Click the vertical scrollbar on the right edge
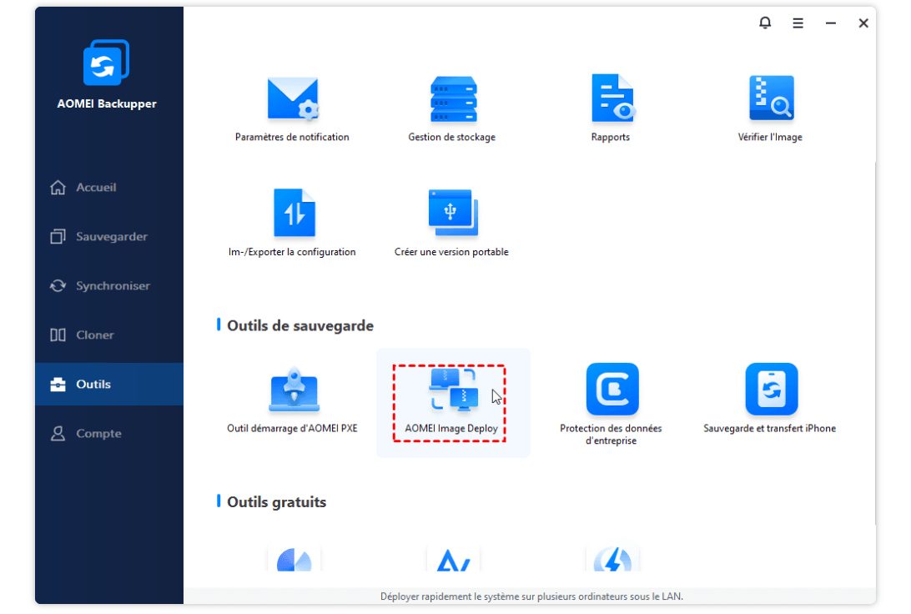The height and width of the screenshot is (614, 911). pos(875,343)
